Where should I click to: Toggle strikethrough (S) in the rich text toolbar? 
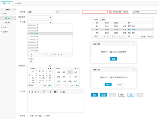pos(38,92)
